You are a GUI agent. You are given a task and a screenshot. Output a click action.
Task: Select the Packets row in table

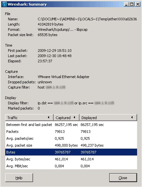pyautogui.click(x=71, y=132)
